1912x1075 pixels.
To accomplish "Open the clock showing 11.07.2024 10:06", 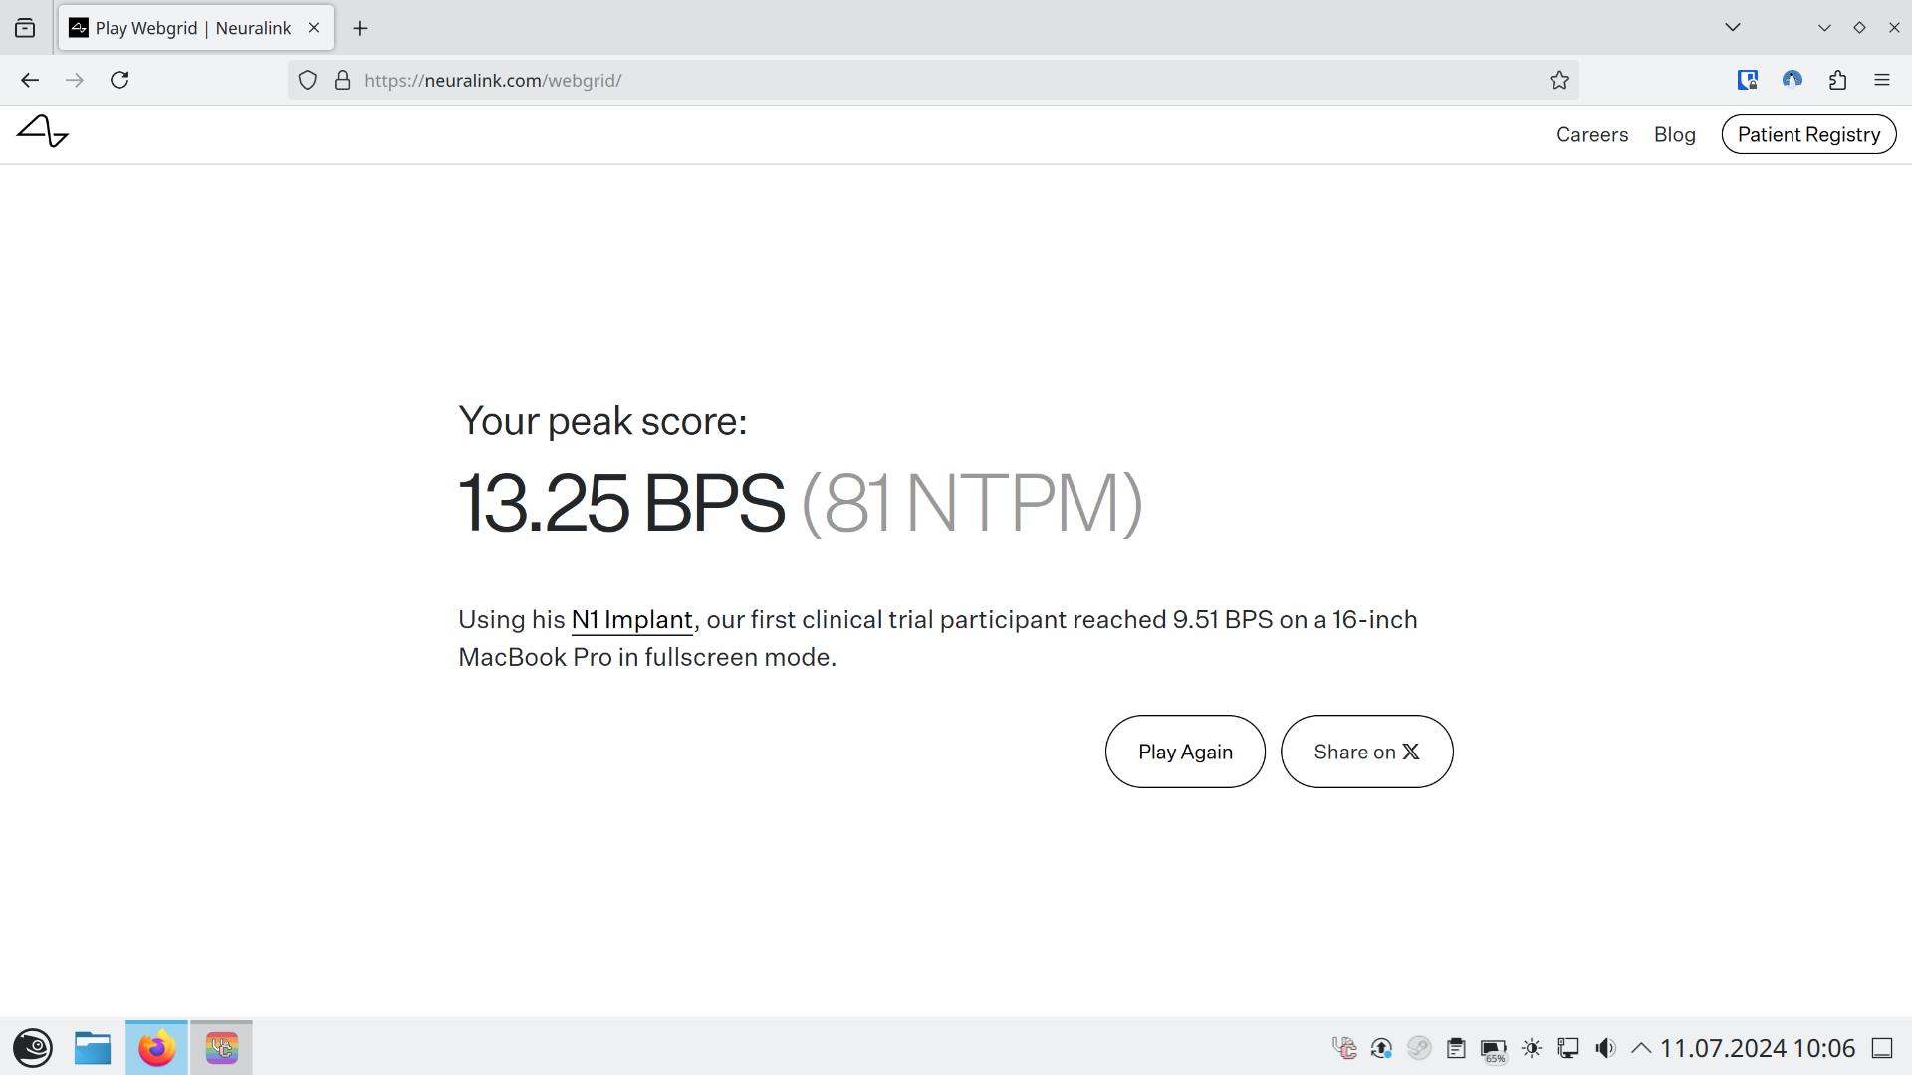I will 1758,1048.
